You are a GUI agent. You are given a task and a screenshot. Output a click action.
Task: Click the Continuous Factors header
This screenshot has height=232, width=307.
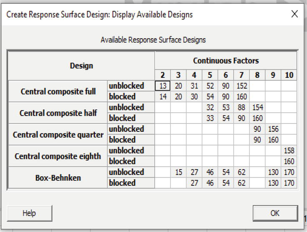[x=226, y=61]
